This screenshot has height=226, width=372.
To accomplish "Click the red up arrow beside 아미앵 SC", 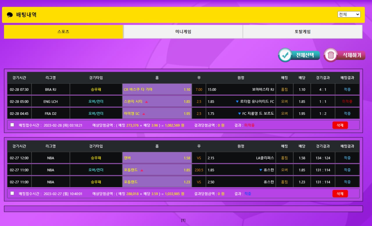I will 144,114.
